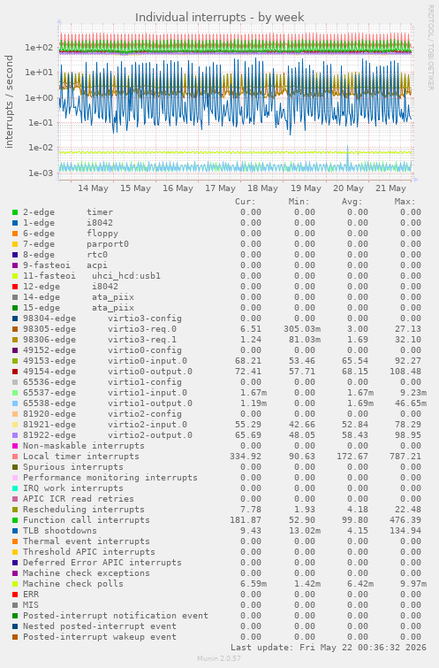
Task: Click the 21 May x-axis date label
Action: [390, 188]
